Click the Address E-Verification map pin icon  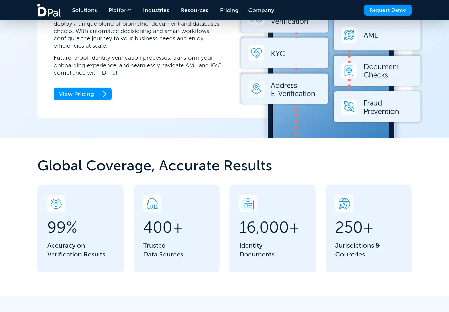coord(256,89)
